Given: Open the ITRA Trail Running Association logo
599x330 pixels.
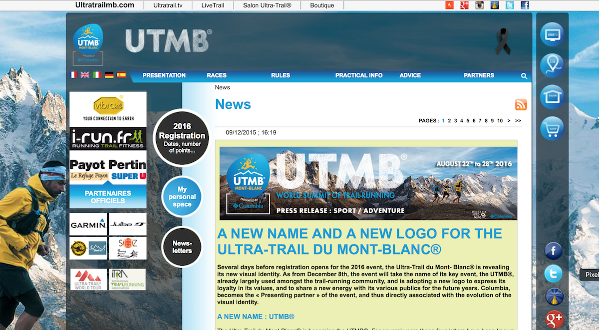Looking at the screenshot, I should pyautogui.click(x=127, y=280).
